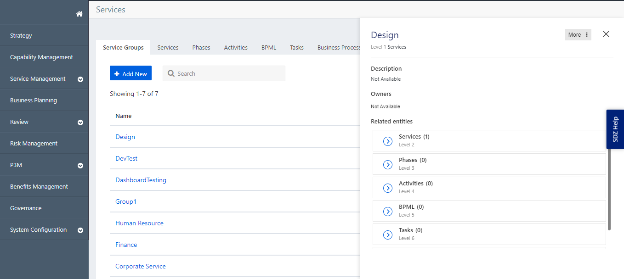The width and height of the screenshot is (624, 279).
Task: Click the Review sidebar label
Action: coord(19,122)
